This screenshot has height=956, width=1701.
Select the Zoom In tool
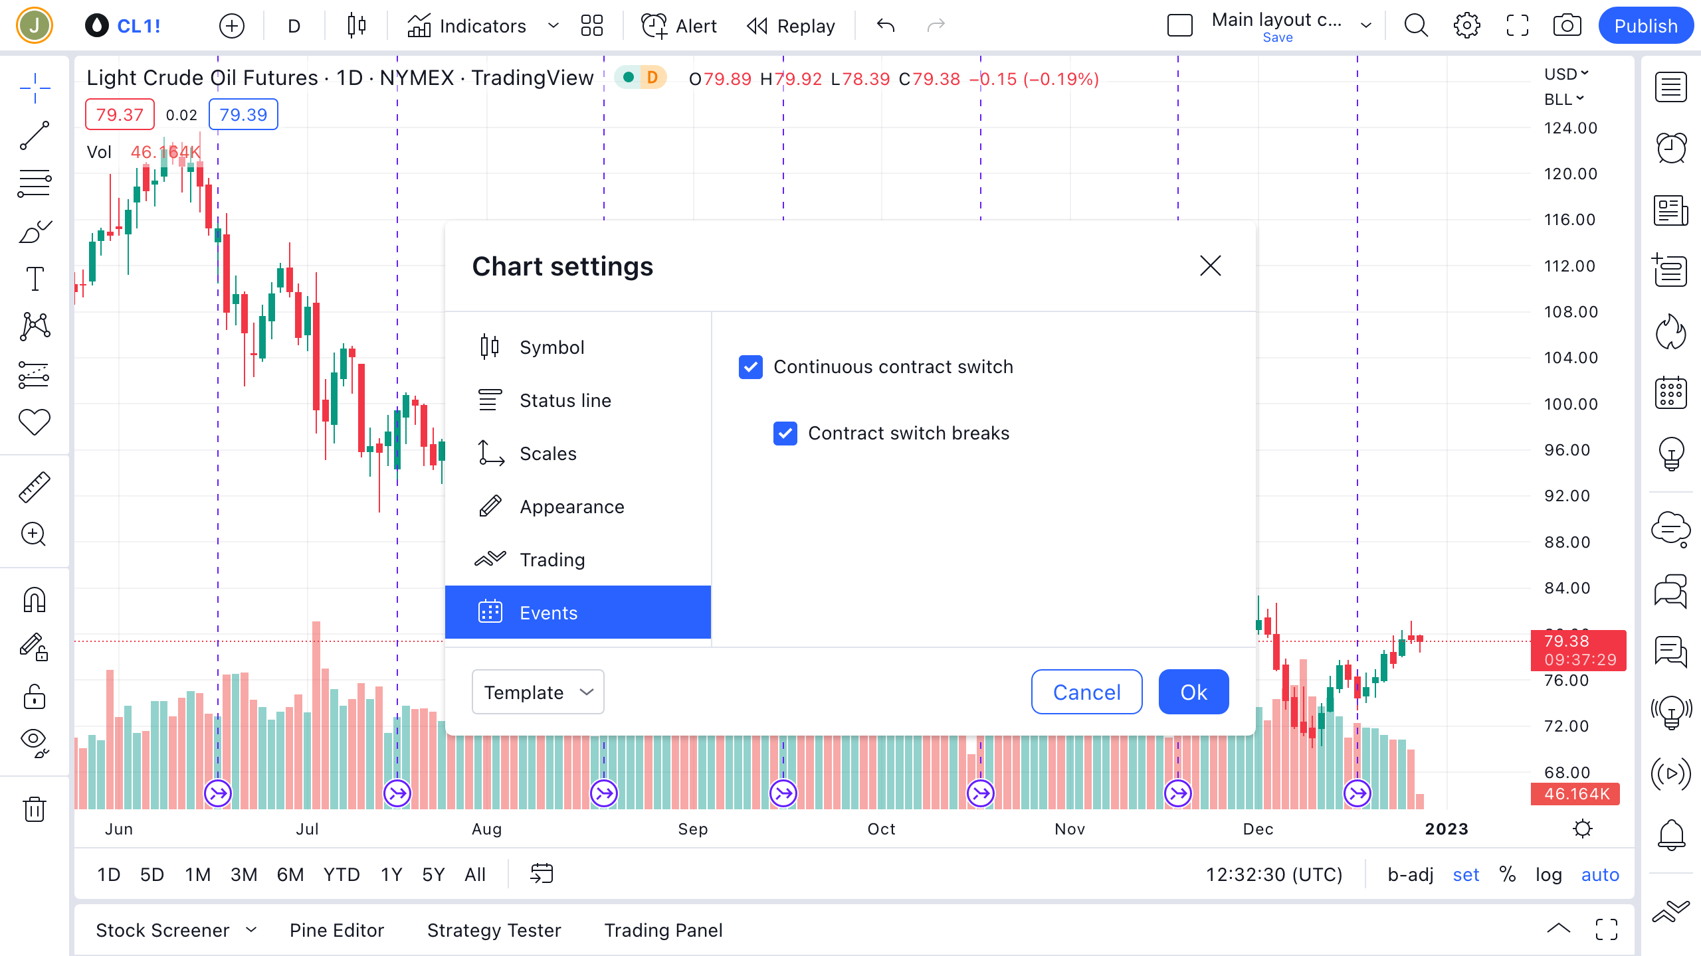[35, 534]
